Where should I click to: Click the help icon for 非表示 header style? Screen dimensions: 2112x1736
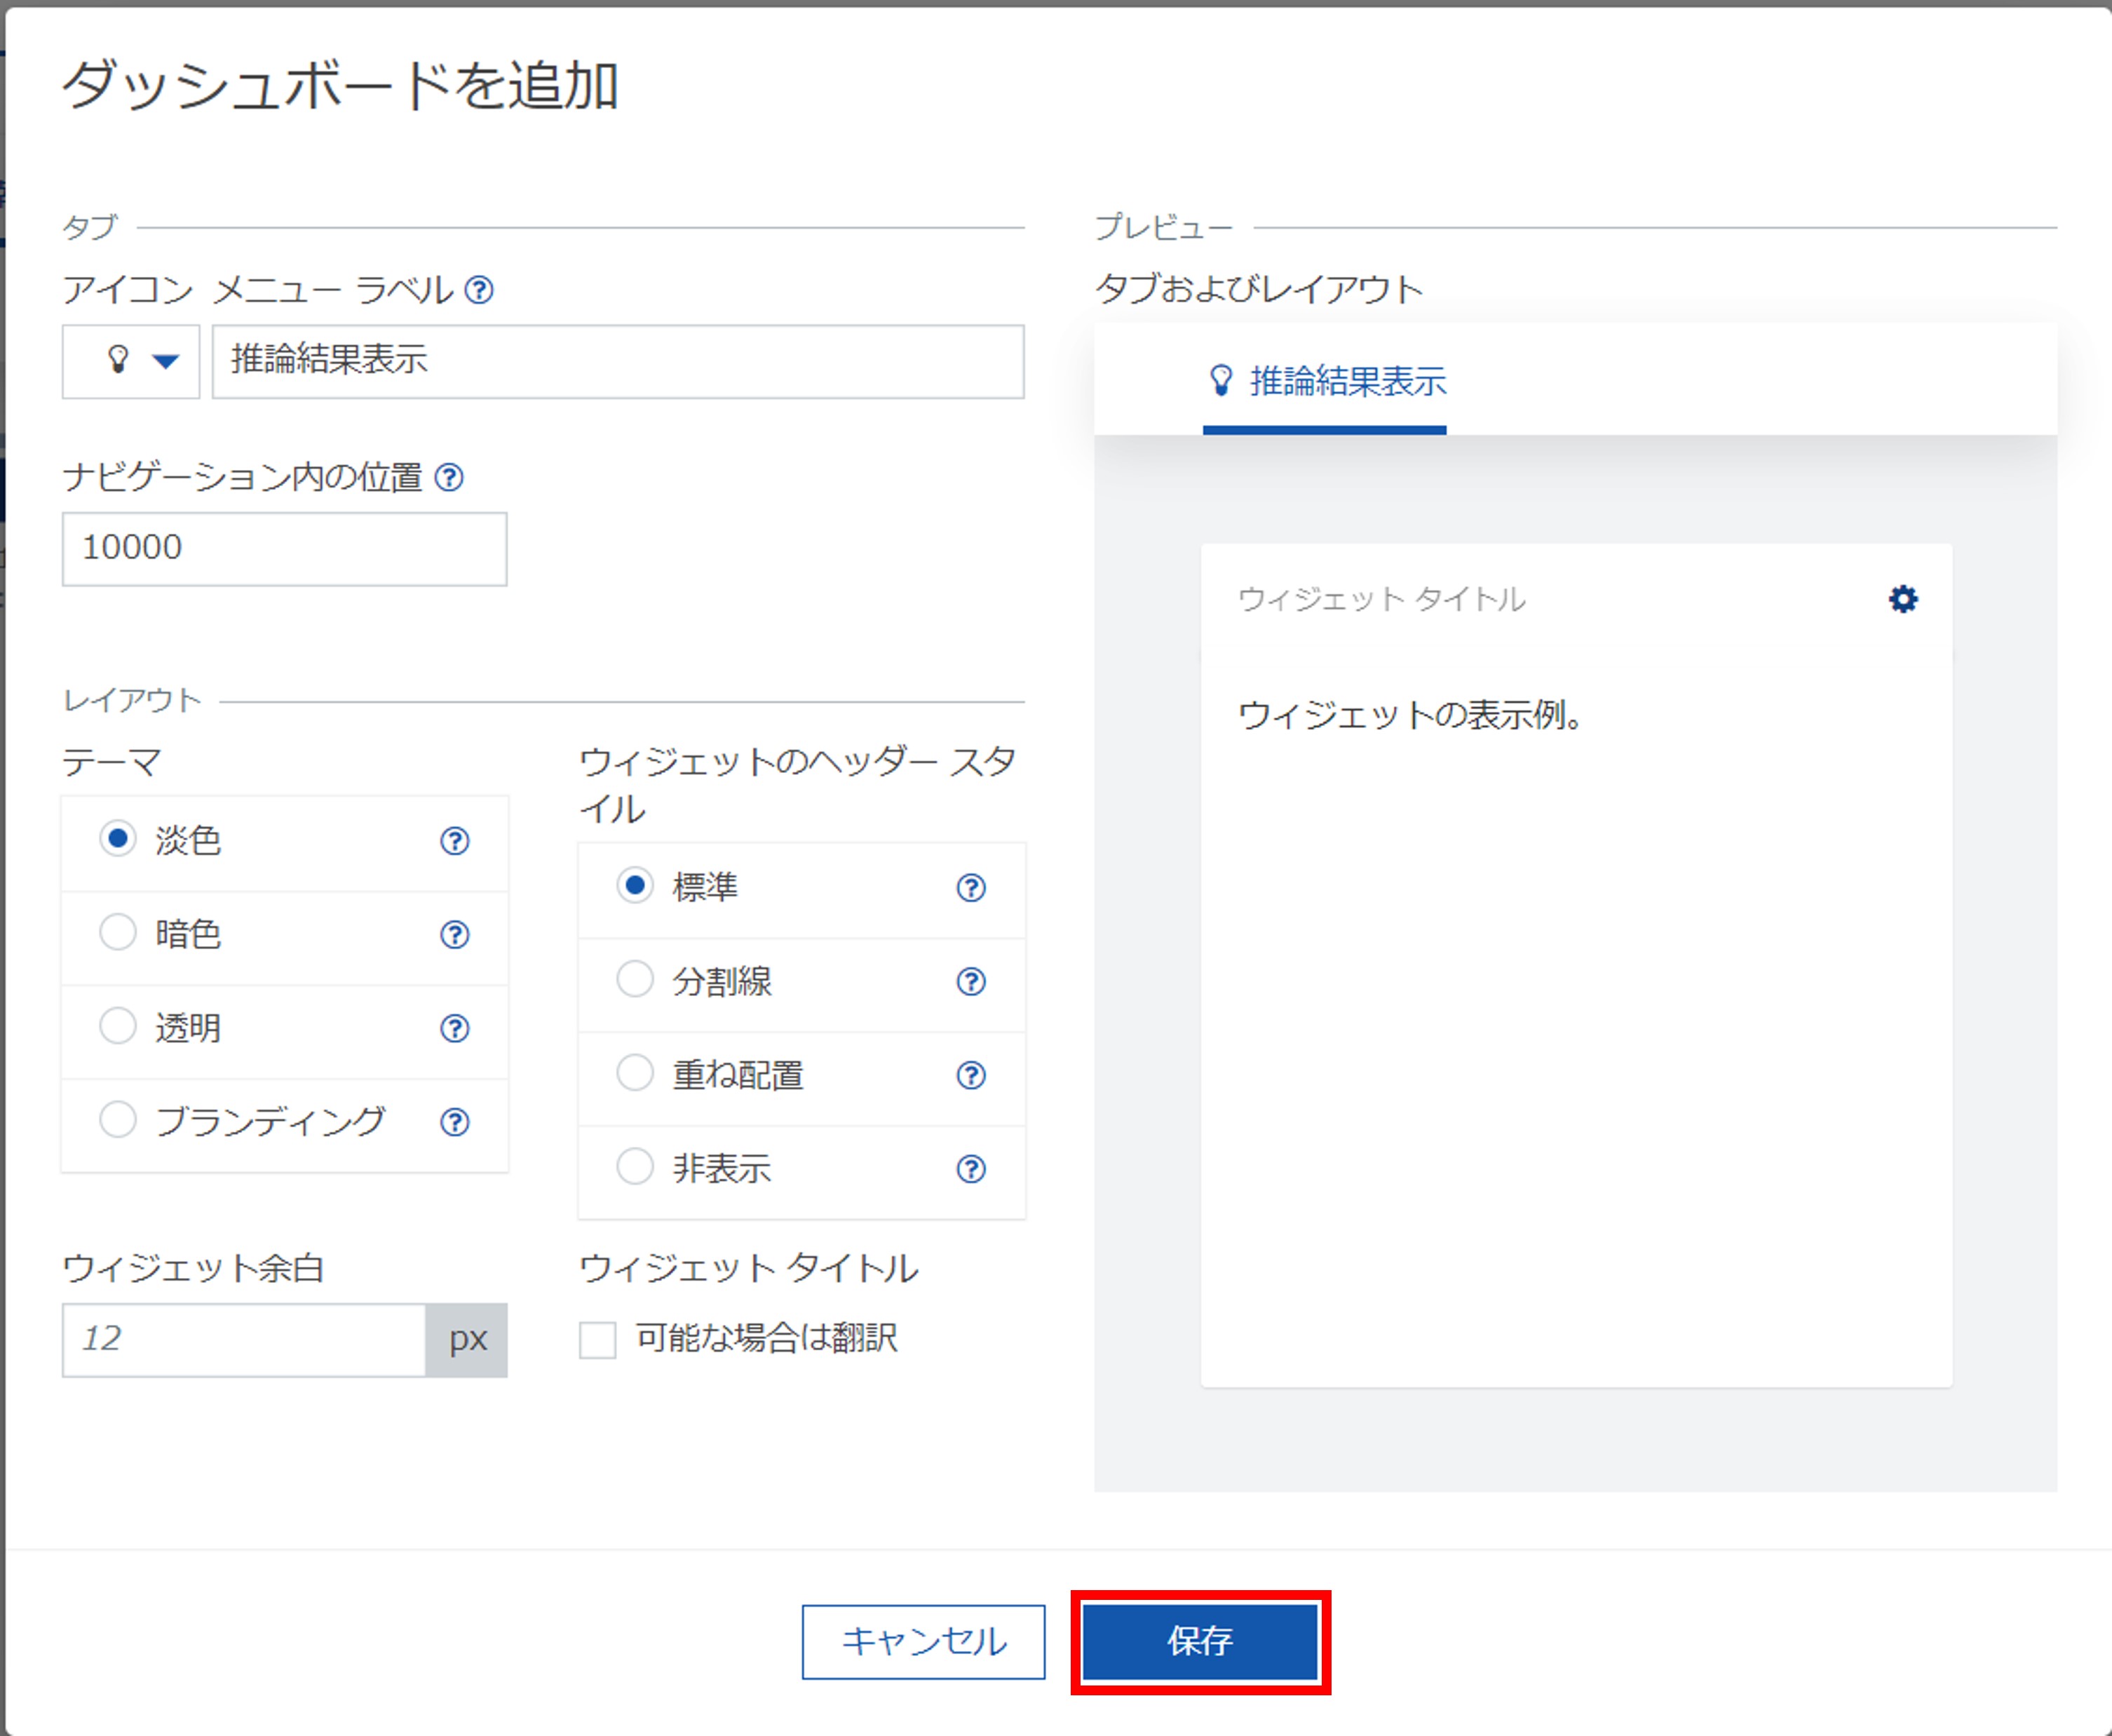click(x=970, y=1169)
